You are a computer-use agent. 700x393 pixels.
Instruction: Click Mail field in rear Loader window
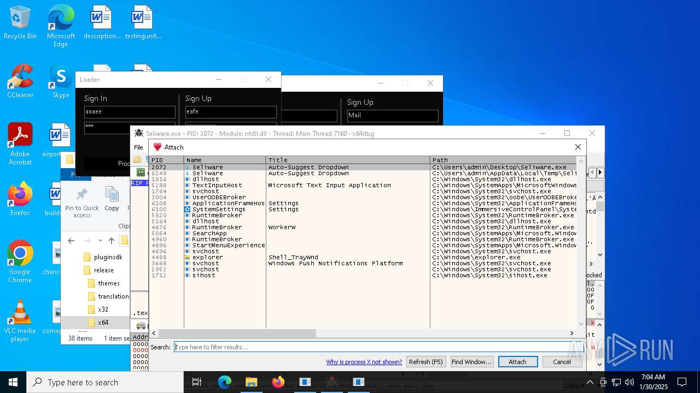393,116
